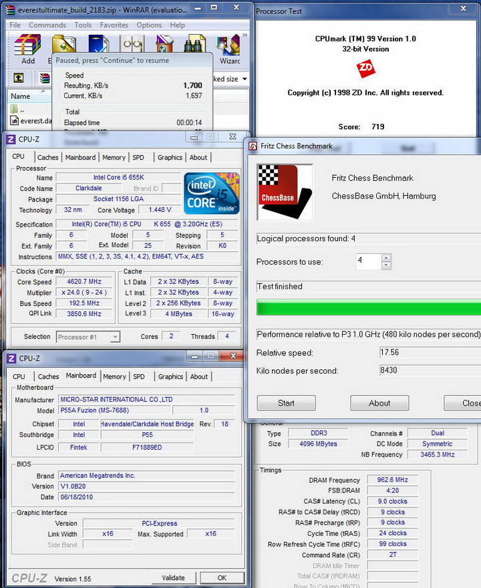Decrease Processors to use with down arrow
Viewport: 481px width, 588px height.
pyautogui.click(x=386, y=265)
